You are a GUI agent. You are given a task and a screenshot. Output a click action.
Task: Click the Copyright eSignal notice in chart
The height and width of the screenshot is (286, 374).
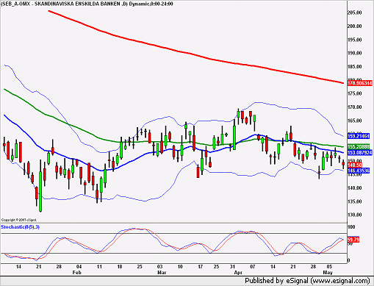(x=19, y=220)
